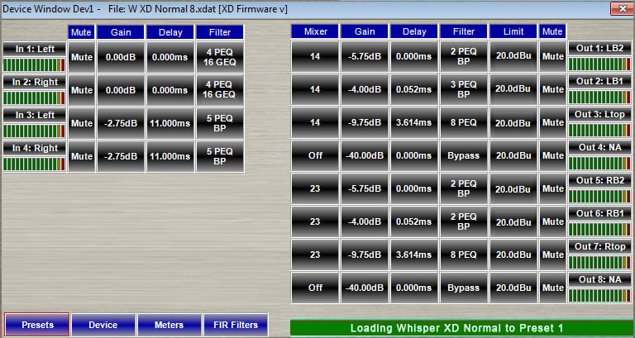Edit In 4 gain of -2.75dB
Image resolution: width=635 pixels, height=338 pixels.
120,155
